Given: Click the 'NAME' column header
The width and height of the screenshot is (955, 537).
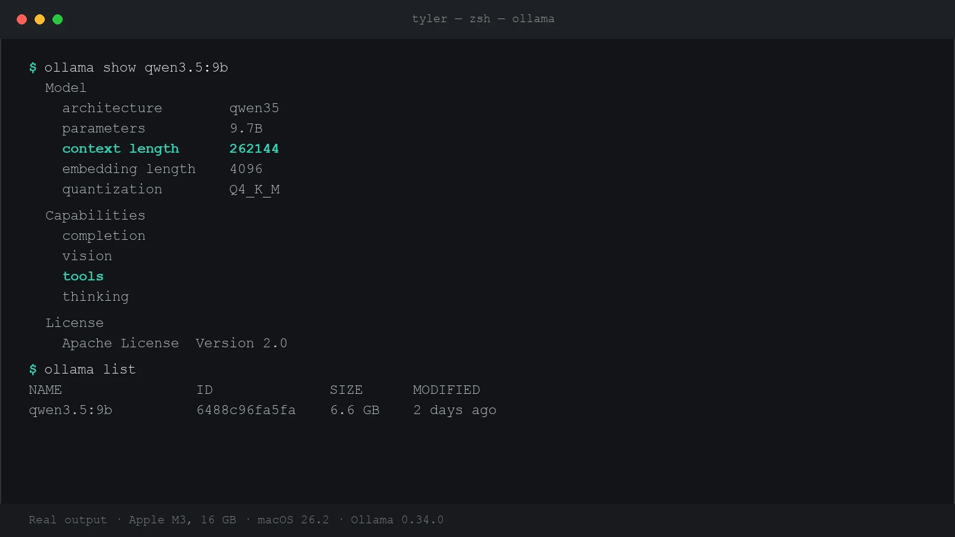Looking at the screenshot, I should [x=45, y=390].
